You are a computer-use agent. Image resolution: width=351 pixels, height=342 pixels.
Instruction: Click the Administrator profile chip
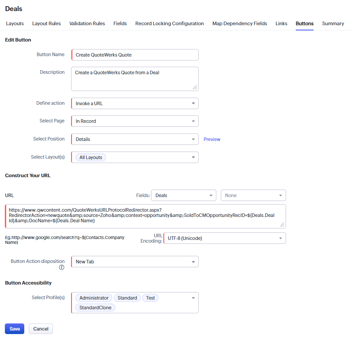[x=94, y=298]
